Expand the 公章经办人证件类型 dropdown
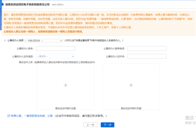The image size is (196, 128). (55, 56)
